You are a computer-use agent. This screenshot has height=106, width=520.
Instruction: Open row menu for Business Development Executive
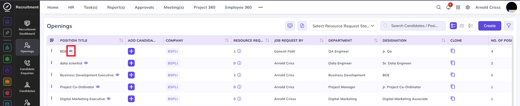tap(51, 74)
